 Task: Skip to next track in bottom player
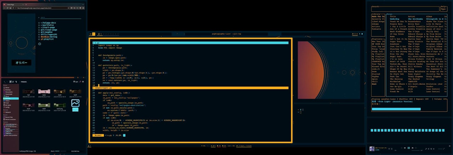413,148
